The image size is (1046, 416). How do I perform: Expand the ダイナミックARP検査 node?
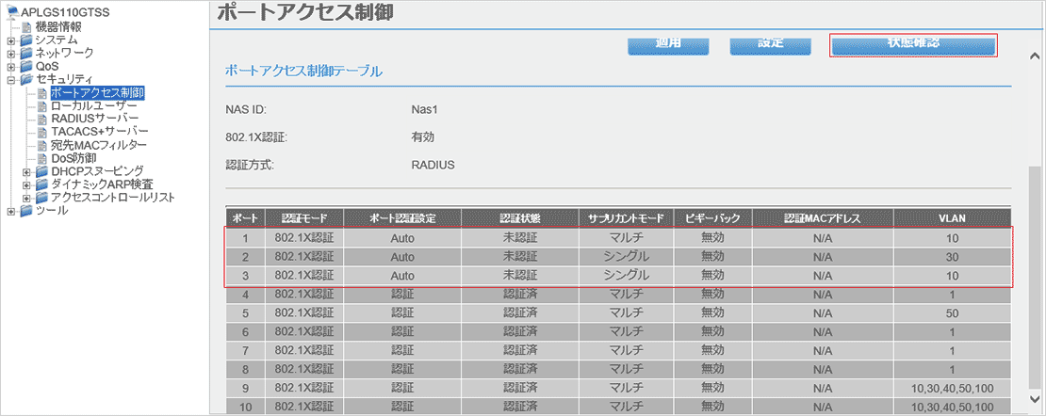click(26, 185)
